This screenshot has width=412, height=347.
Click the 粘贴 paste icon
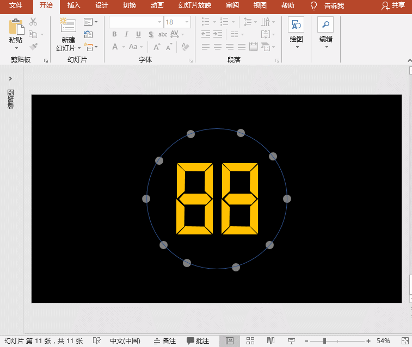click(16, 27)
